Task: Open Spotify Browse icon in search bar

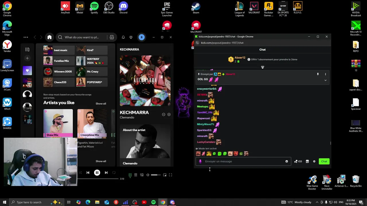Action: [112, 37]
